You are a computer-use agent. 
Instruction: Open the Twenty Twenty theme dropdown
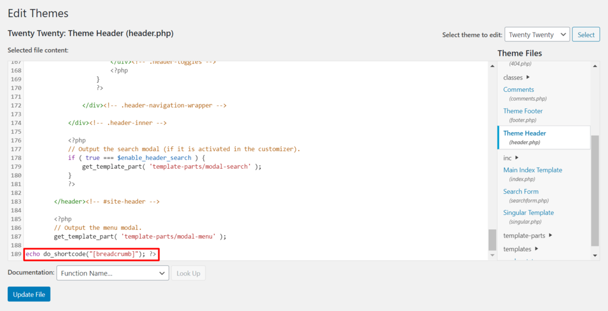(537, 35)
